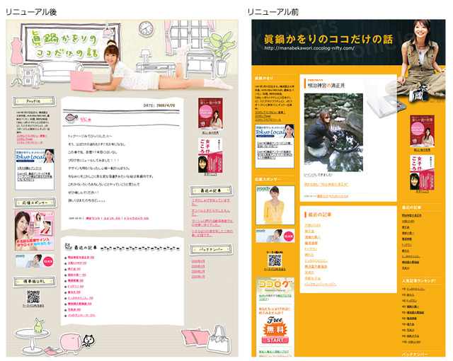Click the link beneath renewed blog QR code
Screen dimensions: 453x361
point(33,305)
